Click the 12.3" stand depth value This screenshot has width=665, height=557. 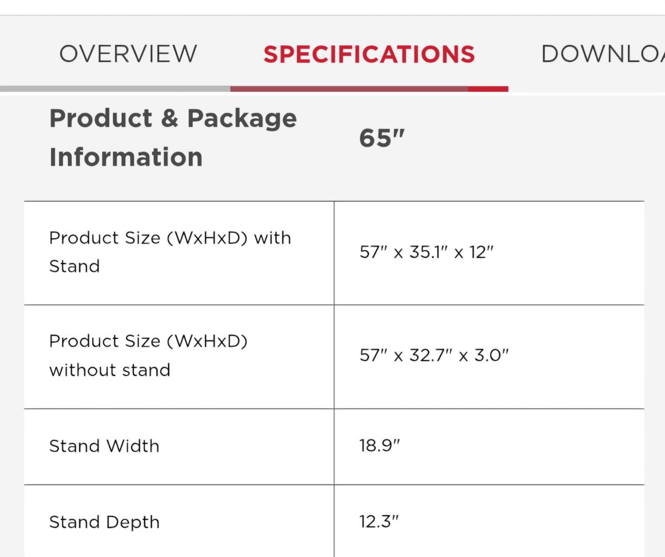379,521
